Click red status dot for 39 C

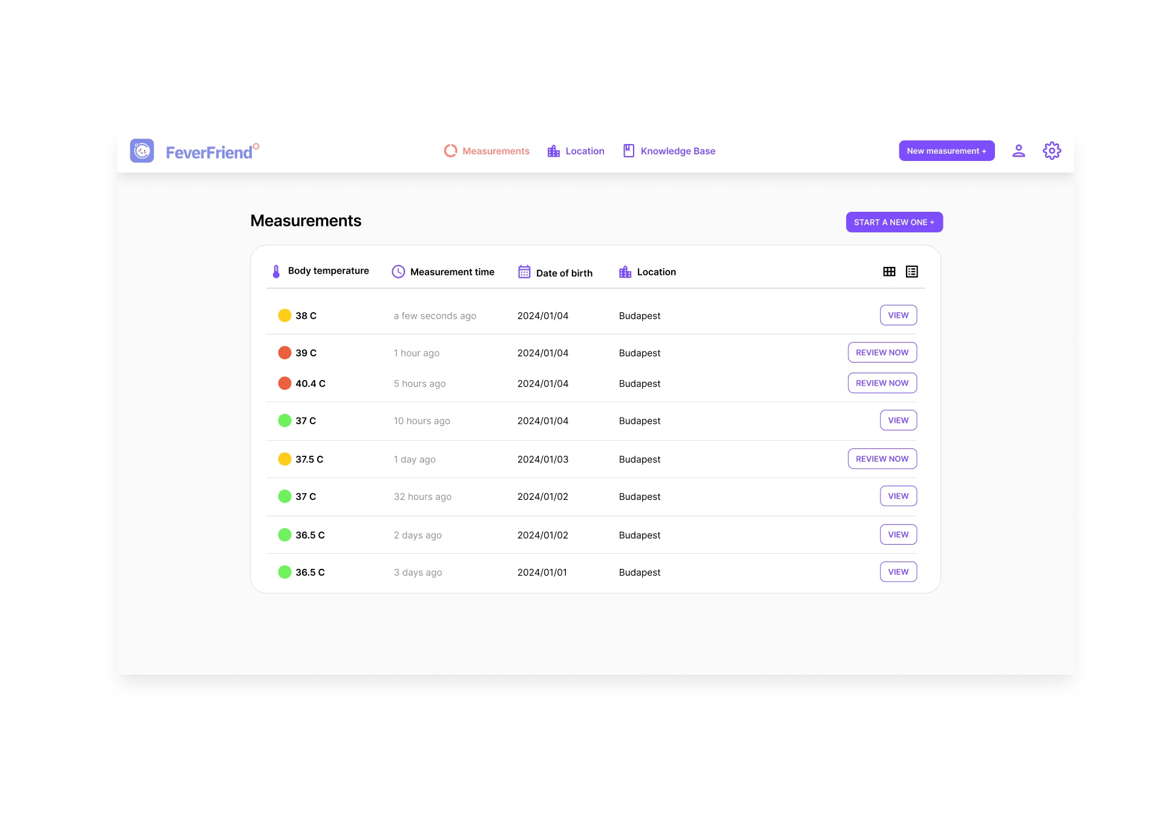pyautogui.click(x=284, y=353)
